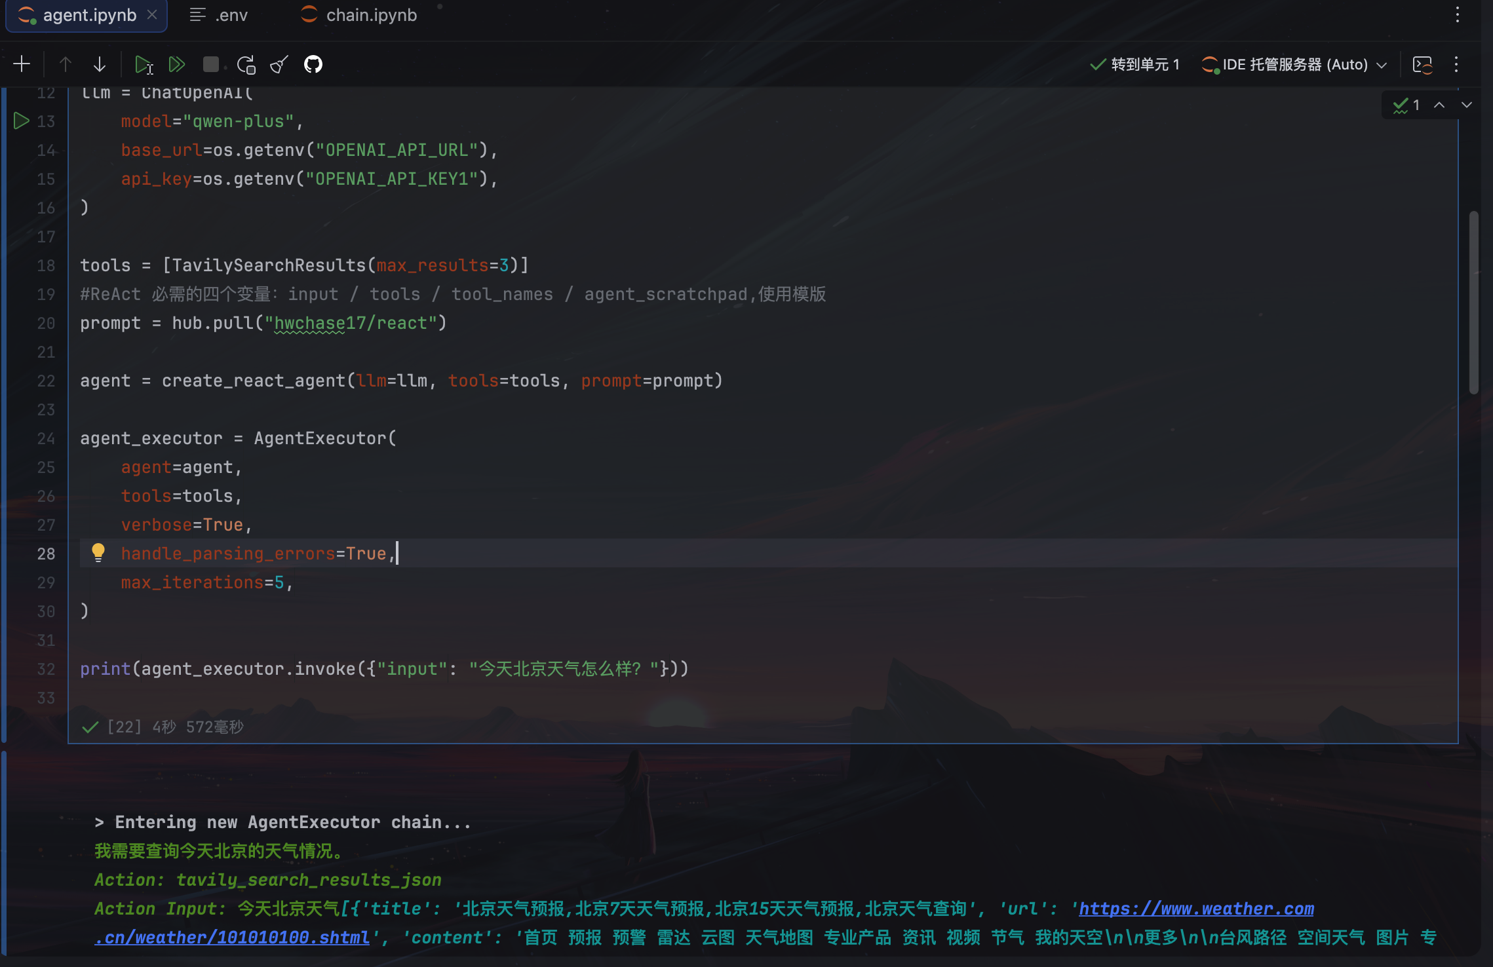The height and width of the screenshot is (967, 1493).
Task: Open the weather.com.cn link in output
Action: coord(1195,909)
